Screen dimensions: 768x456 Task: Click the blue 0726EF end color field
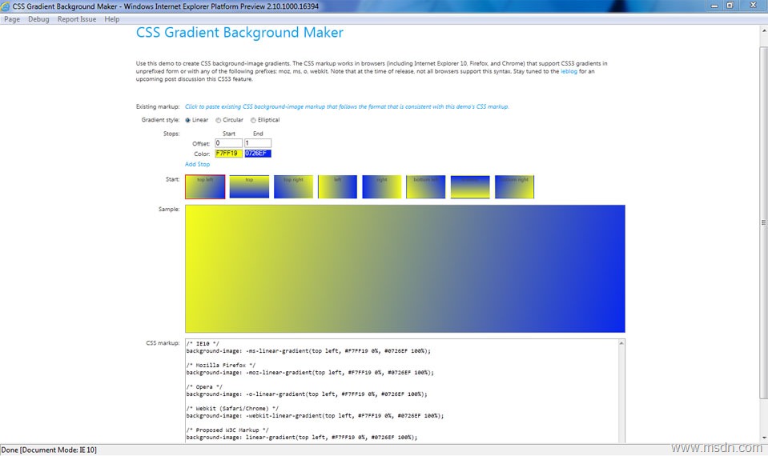tap(258, 154)
